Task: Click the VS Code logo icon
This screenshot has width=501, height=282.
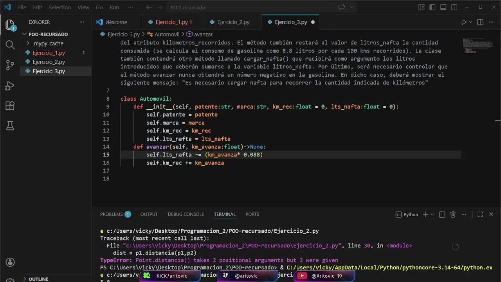Action: pos(7,7)
